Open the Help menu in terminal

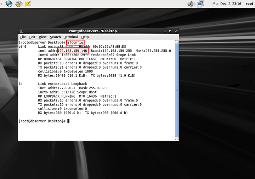pos(85,37)
